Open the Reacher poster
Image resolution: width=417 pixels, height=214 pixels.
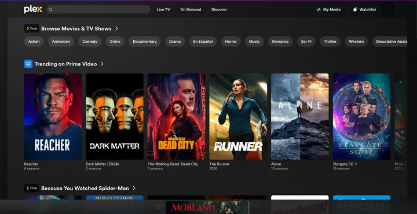(53, 117)
